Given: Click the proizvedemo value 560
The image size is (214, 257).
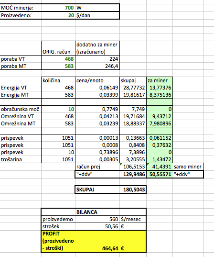Looking at the screenshot, I should click(97, 219).
